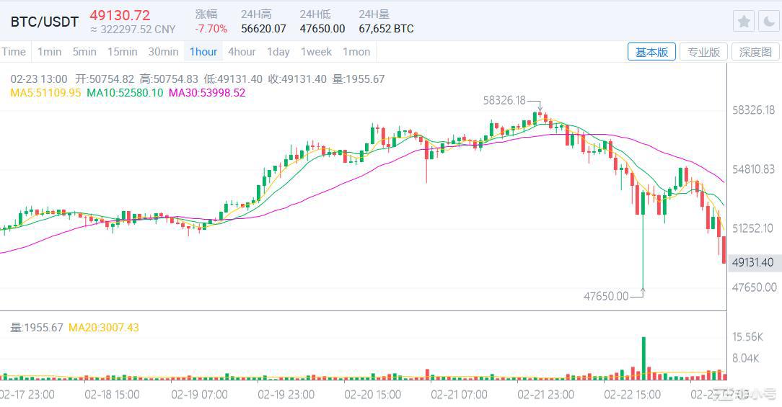Click the BTC/USDT pair title
782x407 pixels.
45,22
